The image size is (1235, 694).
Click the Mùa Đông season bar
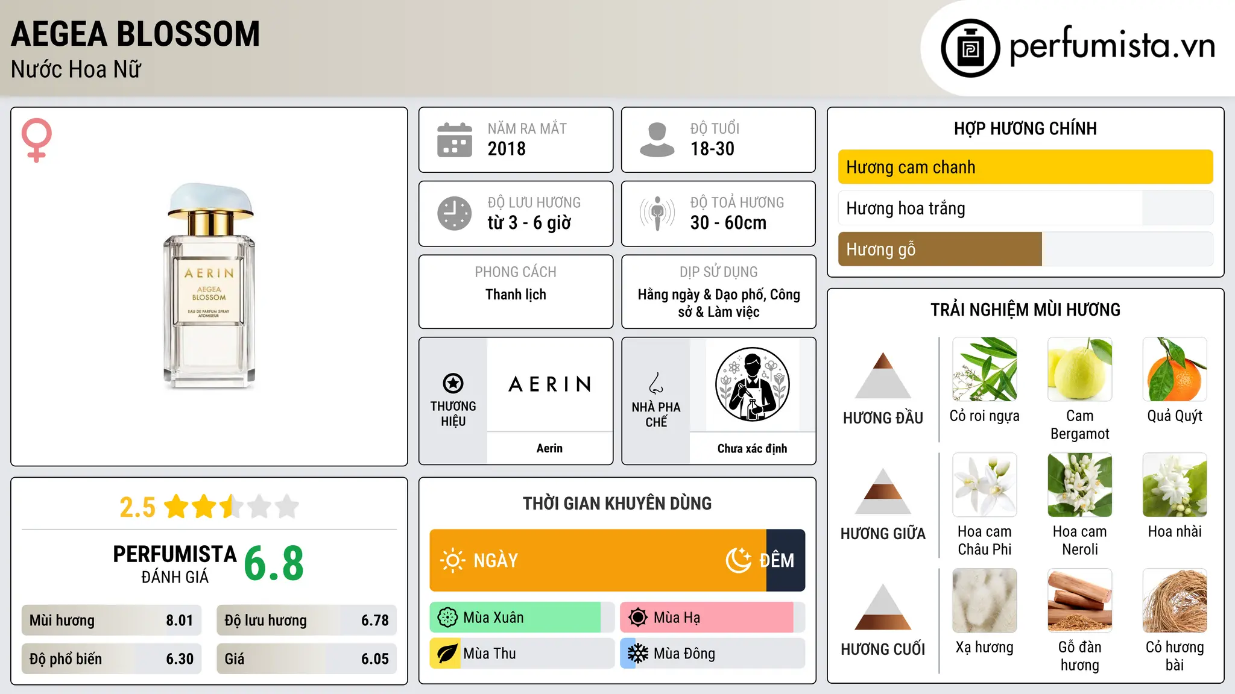click(713, 654)
